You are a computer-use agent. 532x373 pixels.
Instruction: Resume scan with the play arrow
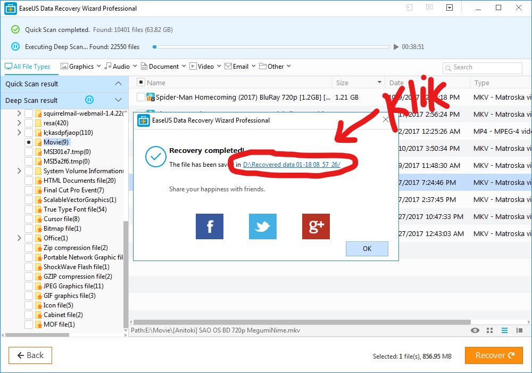(396, 47)
